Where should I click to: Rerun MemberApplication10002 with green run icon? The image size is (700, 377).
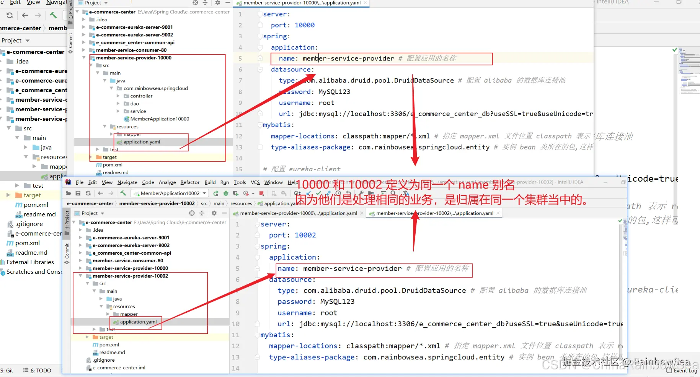pyautogui.click(x=216, y=193)
